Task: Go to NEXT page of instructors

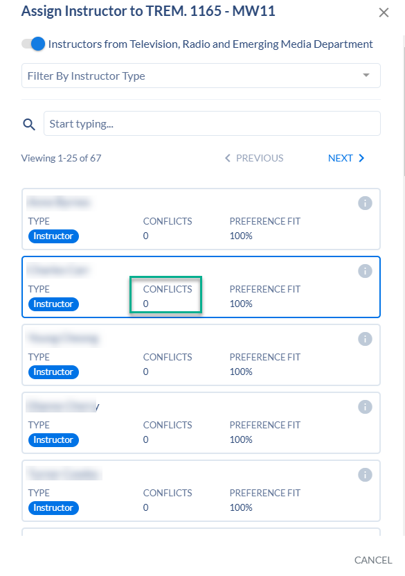Action: 346,158
